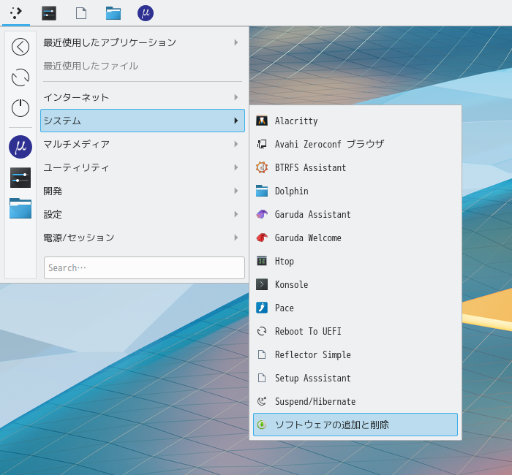512x475 pixels.
Task: Open the file manager from the top panel
Action: pos(113,13)
